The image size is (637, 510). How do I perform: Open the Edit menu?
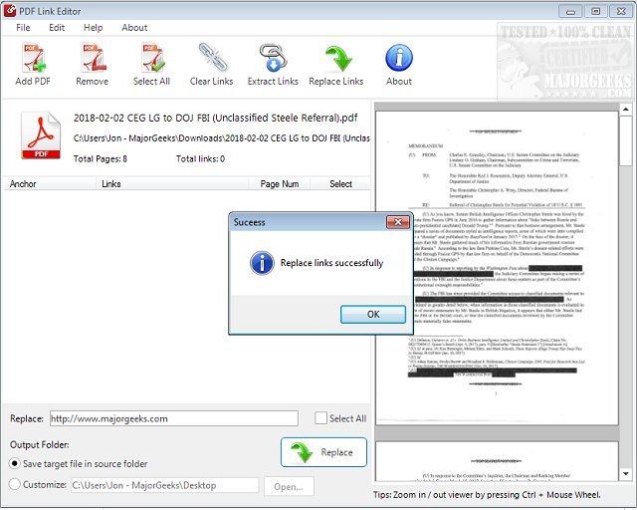point(57,28)
